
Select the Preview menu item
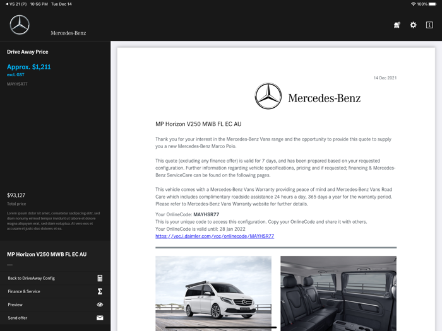56,305
